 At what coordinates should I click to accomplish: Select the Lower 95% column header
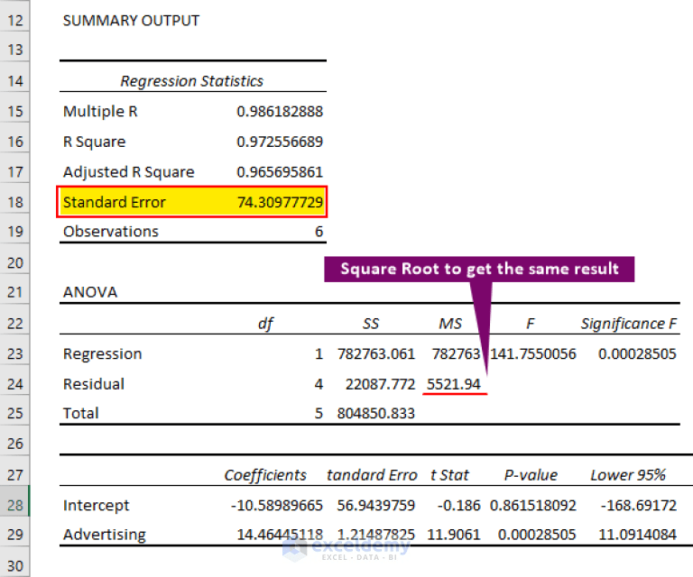(x=628, y=475)
